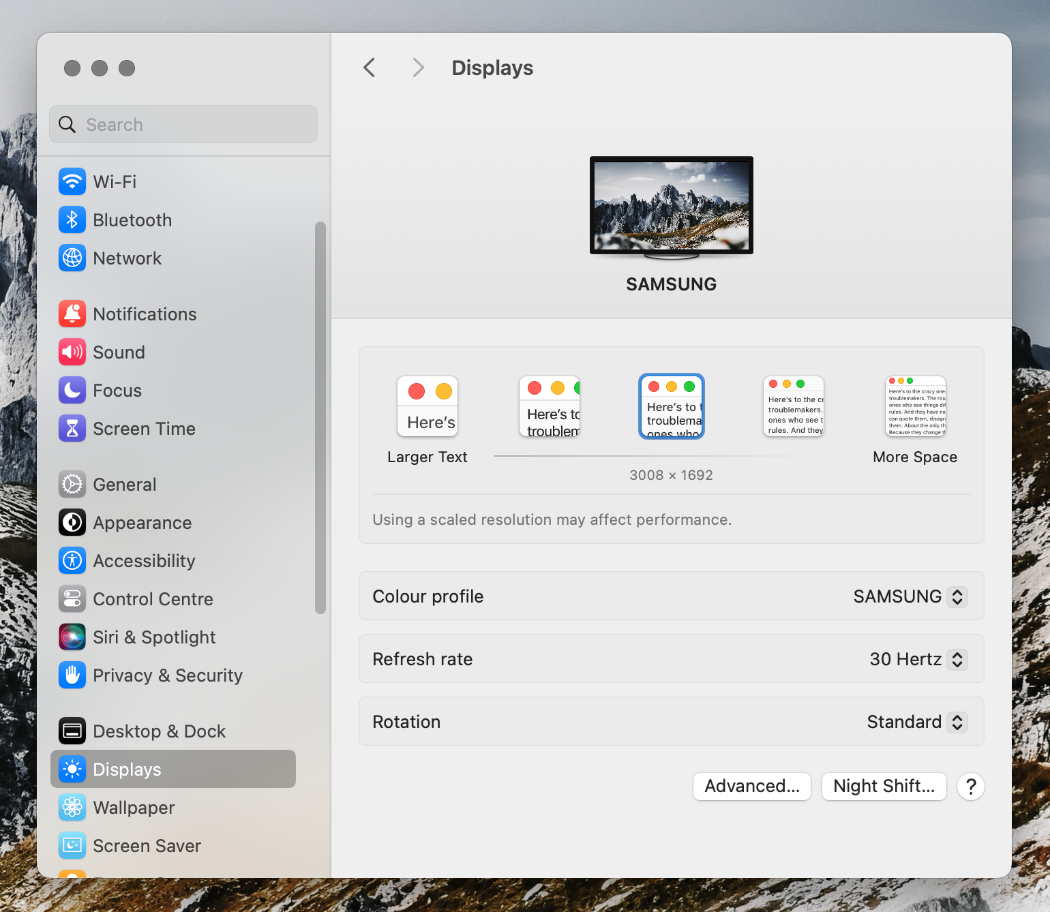Open the Siri & Spotlight icon
1050x912 pixels.
(x=72, y=637)
